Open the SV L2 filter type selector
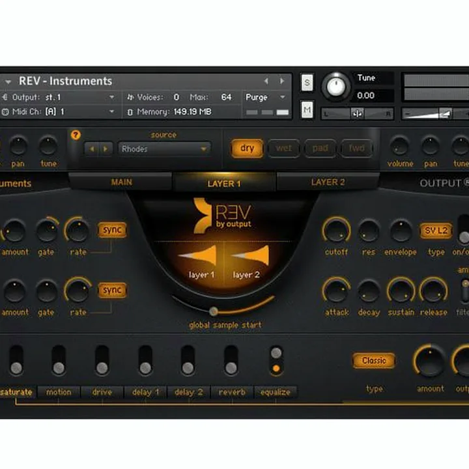469x469 pixels. point(436,231)
